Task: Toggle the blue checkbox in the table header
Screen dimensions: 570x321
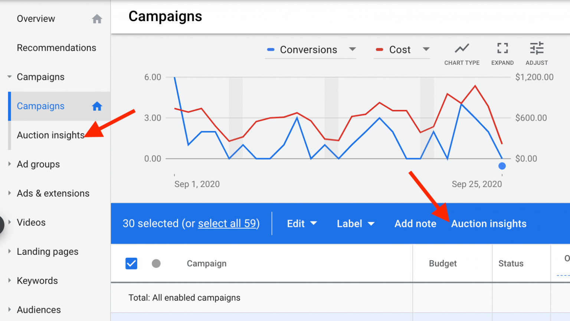Action: pyautogui.click(x=131, y=263)
